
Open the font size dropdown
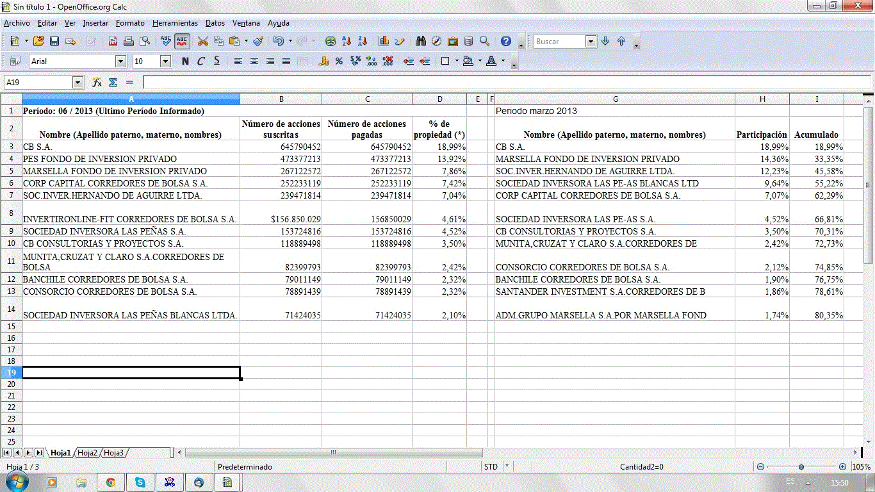[165, 61]
